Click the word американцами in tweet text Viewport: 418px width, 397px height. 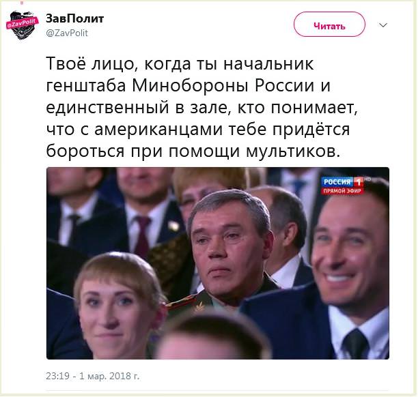click(158, 130)
